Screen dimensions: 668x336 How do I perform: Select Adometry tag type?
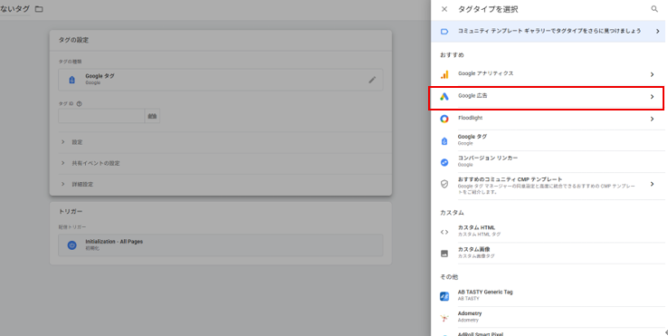coord(548,316)
